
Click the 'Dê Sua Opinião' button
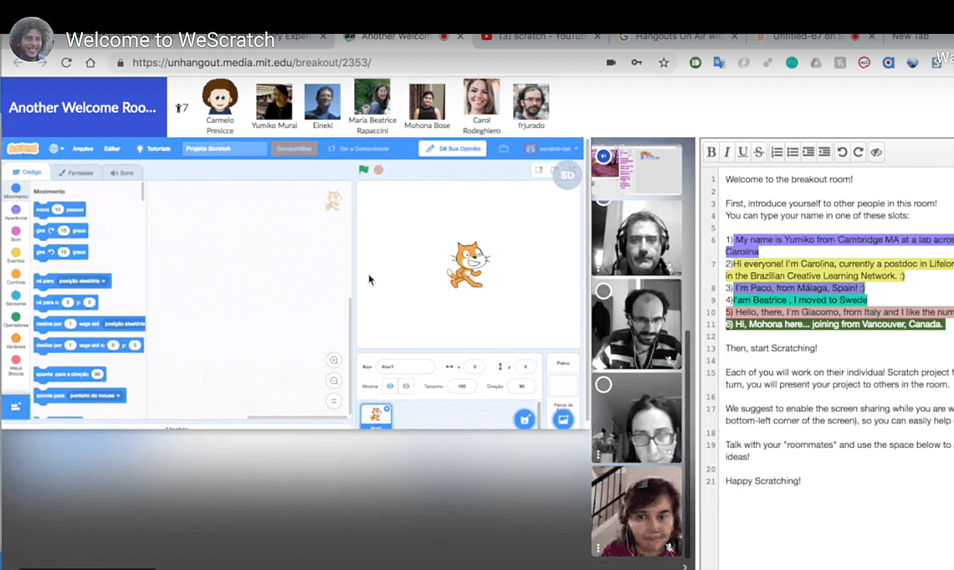click(x=453, y=148)
